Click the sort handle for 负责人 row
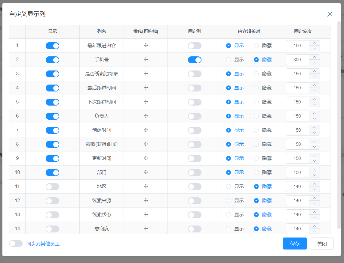 point(146,116)
